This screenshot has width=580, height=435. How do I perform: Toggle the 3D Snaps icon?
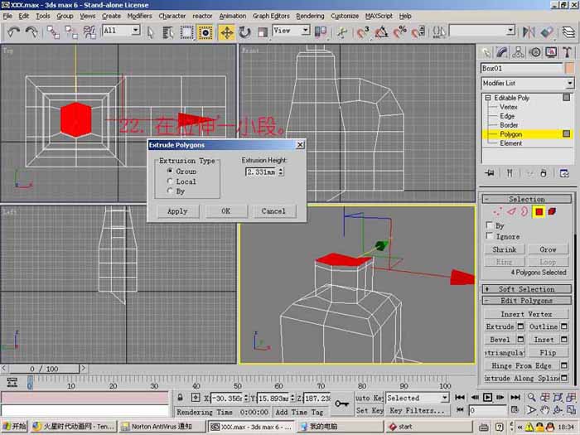click(x=363, y=32)
